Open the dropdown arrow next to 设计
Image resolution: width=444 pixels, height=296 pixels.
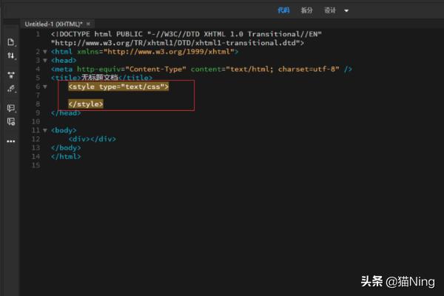(346, 10)
